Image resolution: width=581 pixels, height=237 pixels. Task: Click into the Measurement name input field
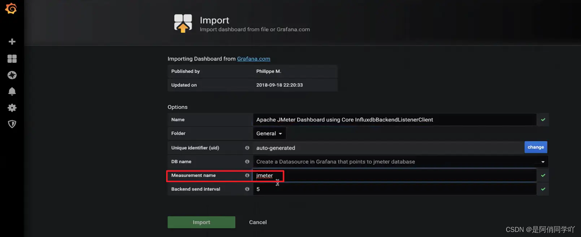[395, 175]
